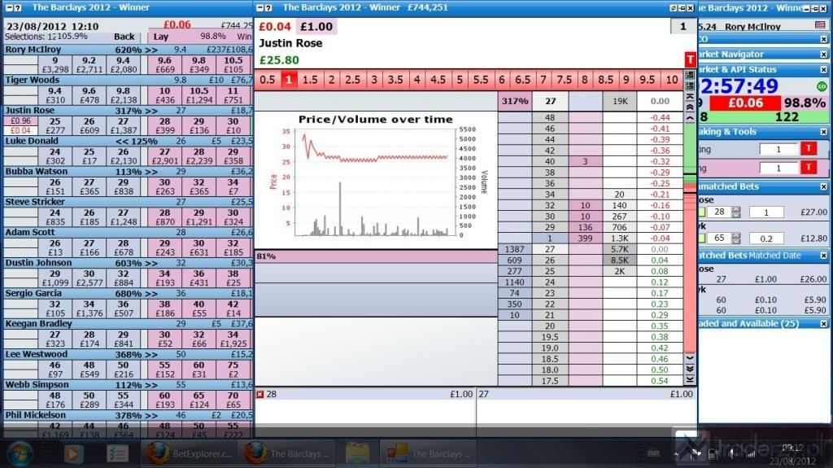The width and height of the screenshot is (833, 468).
Task: Click the ladder scroll-to-bottom icon
Action: pyautogui.click(x=690, y=379)
